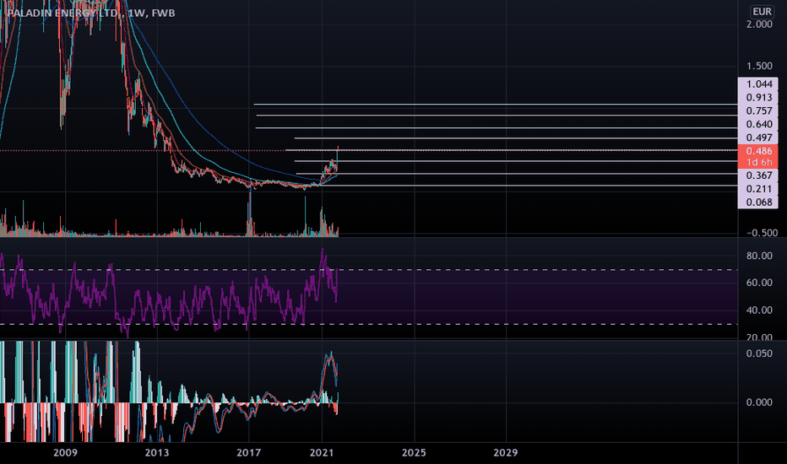Open the EUR currency selector

click(x=762, y=12)
